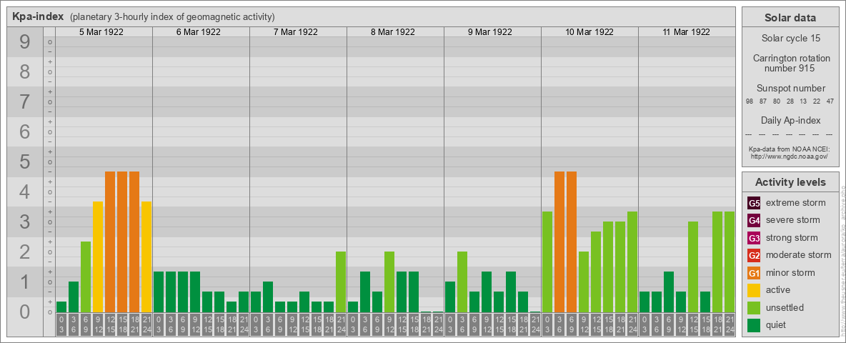Click the 'Solar data' panel heading
The height and width of the screenshot is (343, 846).
point(790,18)
